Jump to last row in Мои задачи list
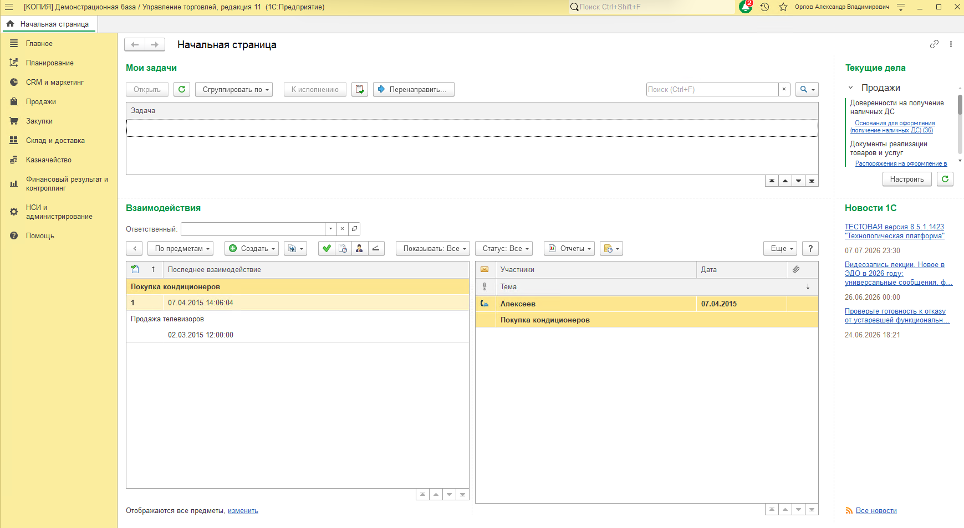 pyautogui.click(x=812, y=181)
